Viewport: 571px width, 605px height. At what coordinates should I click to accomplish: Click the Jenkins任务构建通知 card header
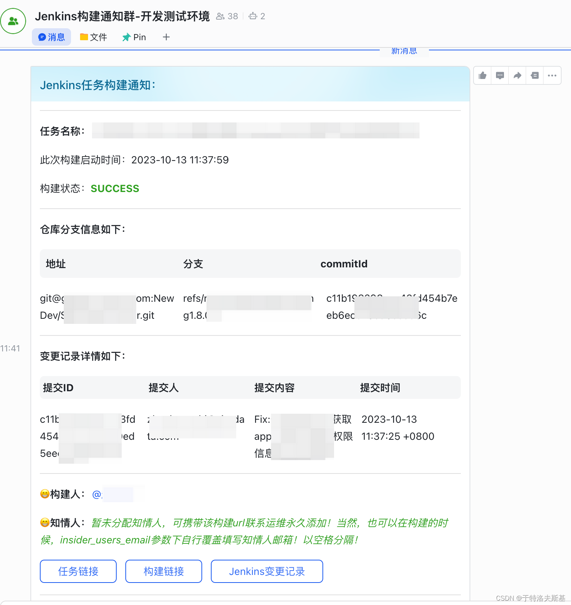tap(250, 84)
